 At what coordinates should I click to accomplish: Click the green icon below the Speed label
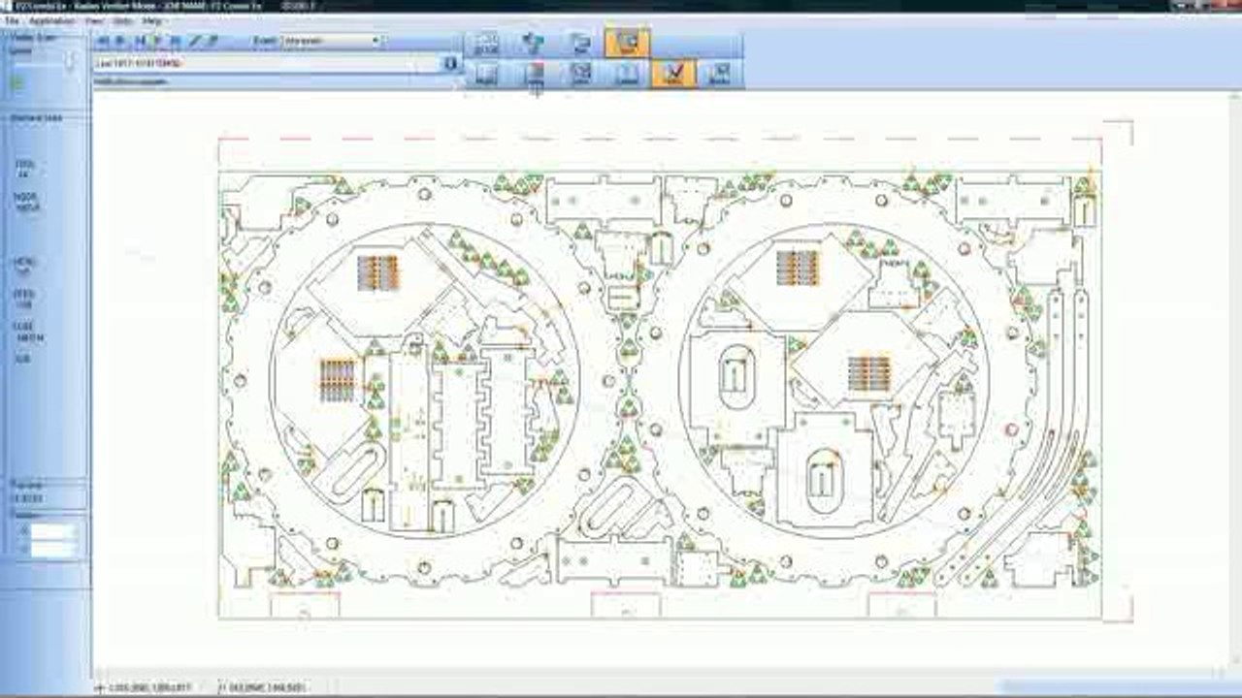(17, 84)
